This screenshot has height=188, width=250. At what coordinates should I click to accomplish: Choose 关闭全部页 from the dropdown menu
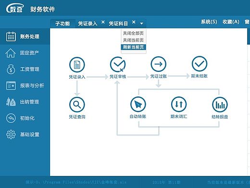(133, 33)
